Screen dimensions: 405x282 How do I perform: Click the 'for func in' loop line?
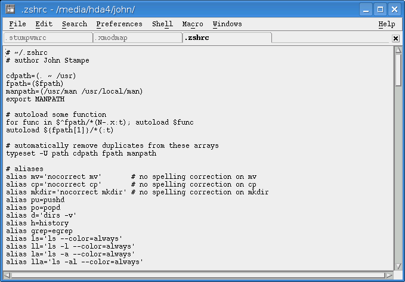click(100, 122)
